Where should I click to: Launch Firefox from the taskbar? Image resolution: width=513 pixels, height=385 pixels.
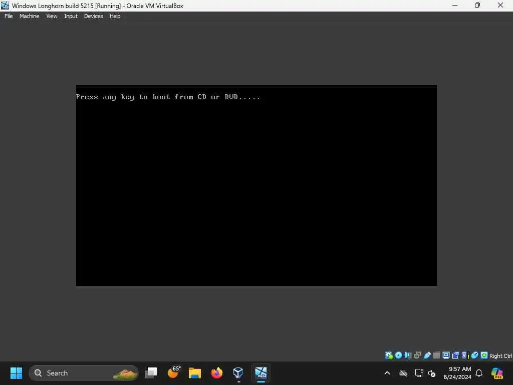point(216,373)
